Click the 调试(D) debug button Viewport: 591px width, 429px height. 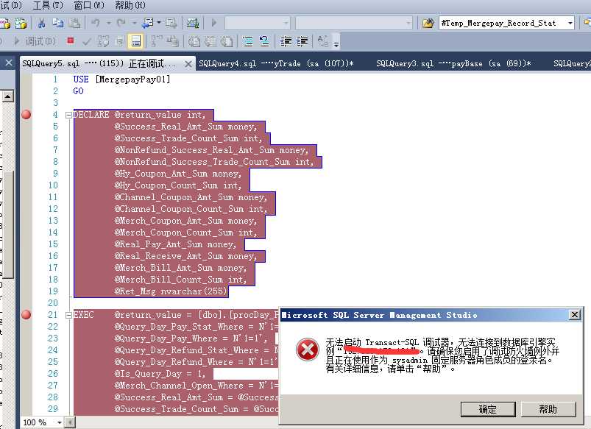click(35, 41)
